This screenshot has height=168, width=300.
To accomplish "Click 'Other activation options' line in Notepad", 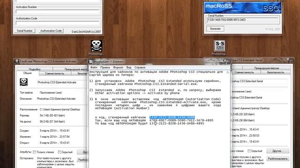I will [137, 93].
